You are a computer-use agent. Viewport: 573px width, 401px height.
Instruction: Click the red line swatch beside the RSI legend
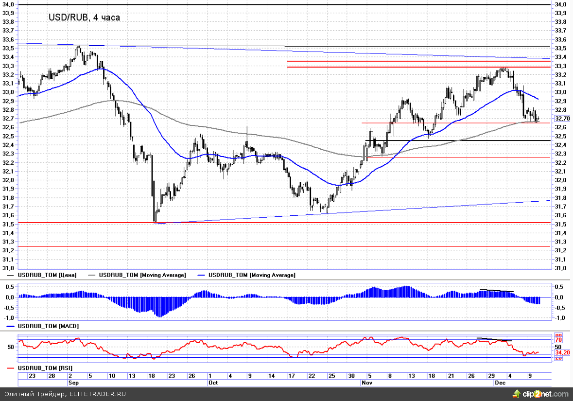(11, 368)
